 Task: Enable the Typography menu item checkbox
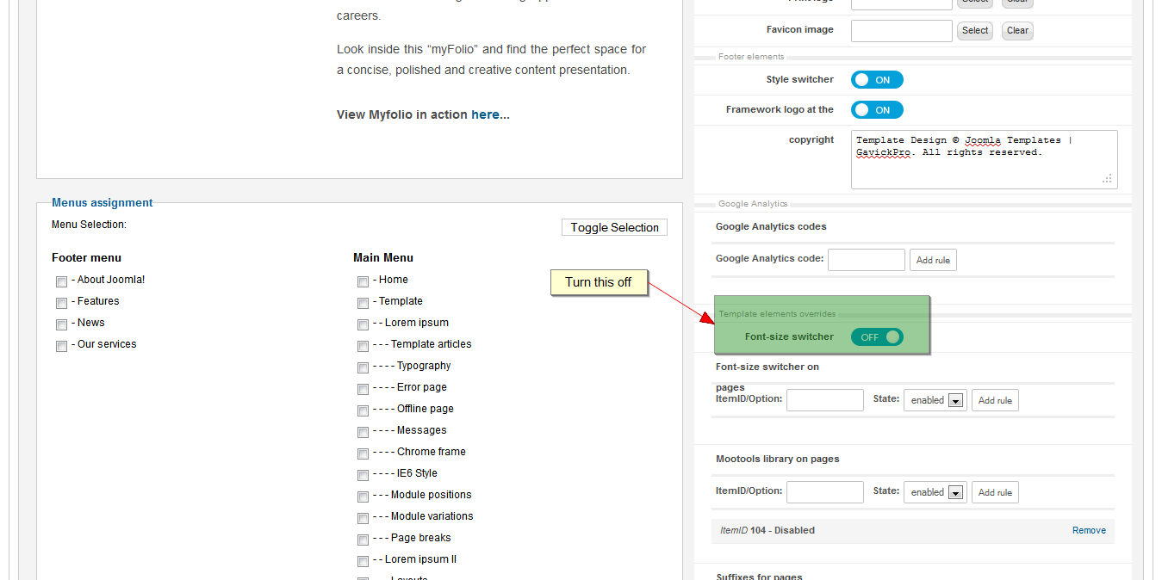pos(363,367)
